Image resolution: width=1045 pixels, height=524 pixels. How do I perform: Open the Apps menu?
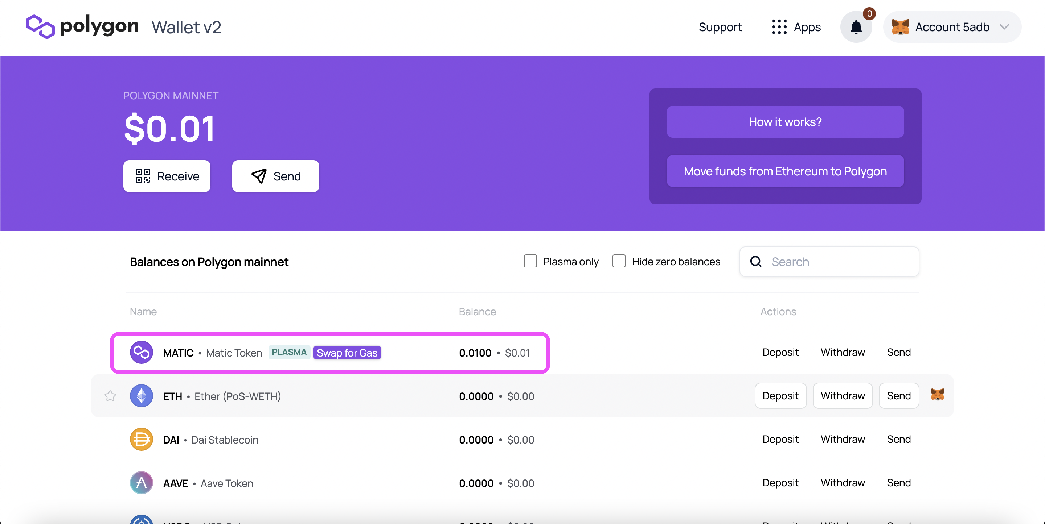point(807,27)
